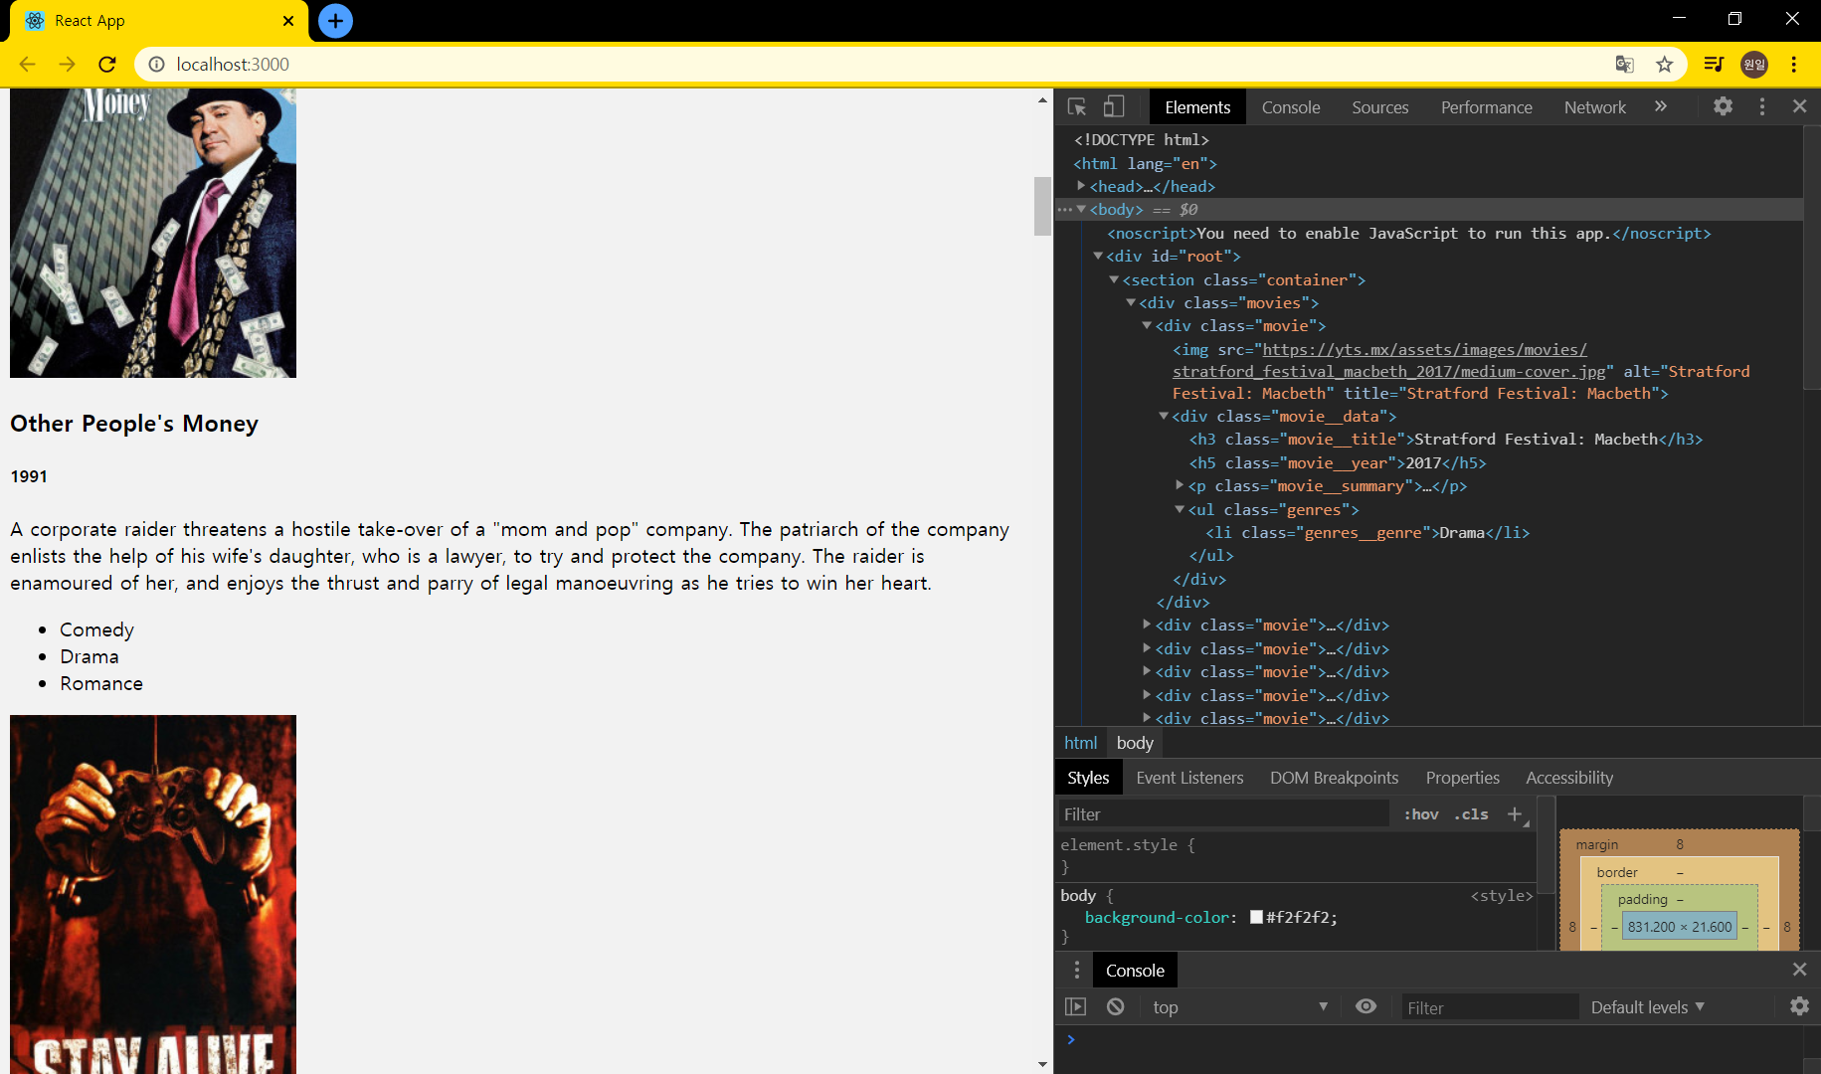This screenshot has height=1074, width=1821.
Task: Clear the console icon
Action: coord(1115,1006)
